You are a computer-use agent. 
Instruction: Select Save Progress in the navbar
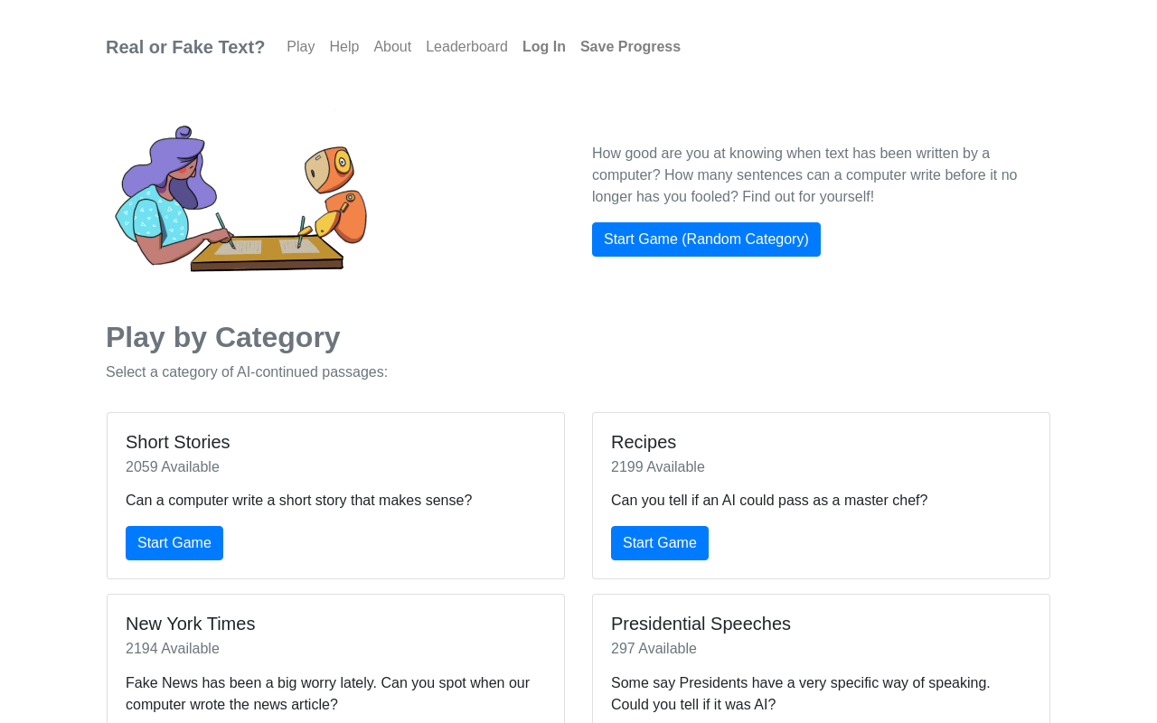click(630, 47)
